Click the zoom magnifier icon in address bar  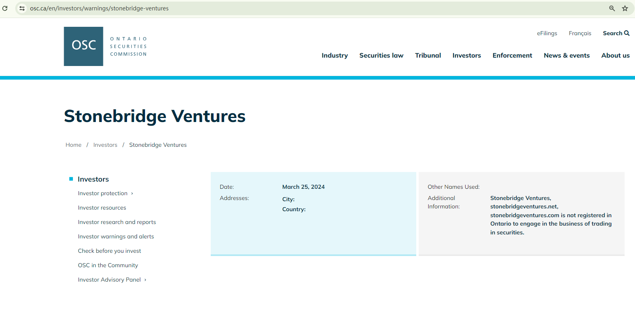click(612, 8)
